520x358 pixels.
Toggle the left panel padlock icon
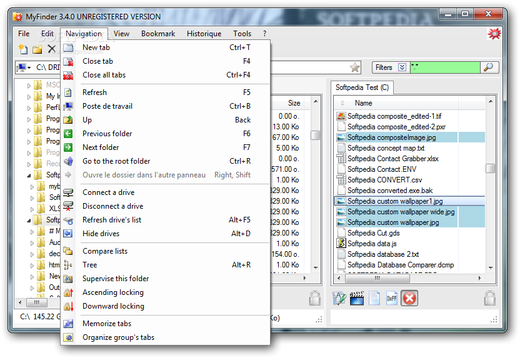[315, 298]
